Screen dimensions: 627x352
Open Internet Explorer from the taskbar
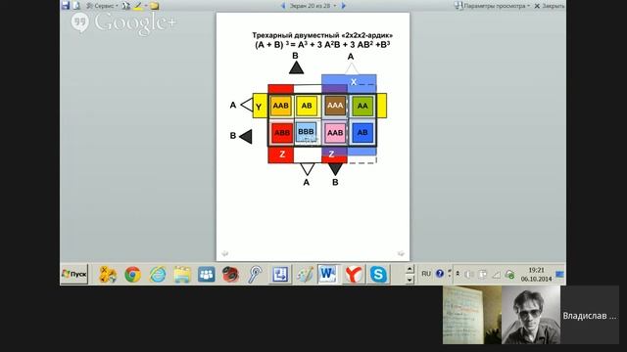pos(158,275)
